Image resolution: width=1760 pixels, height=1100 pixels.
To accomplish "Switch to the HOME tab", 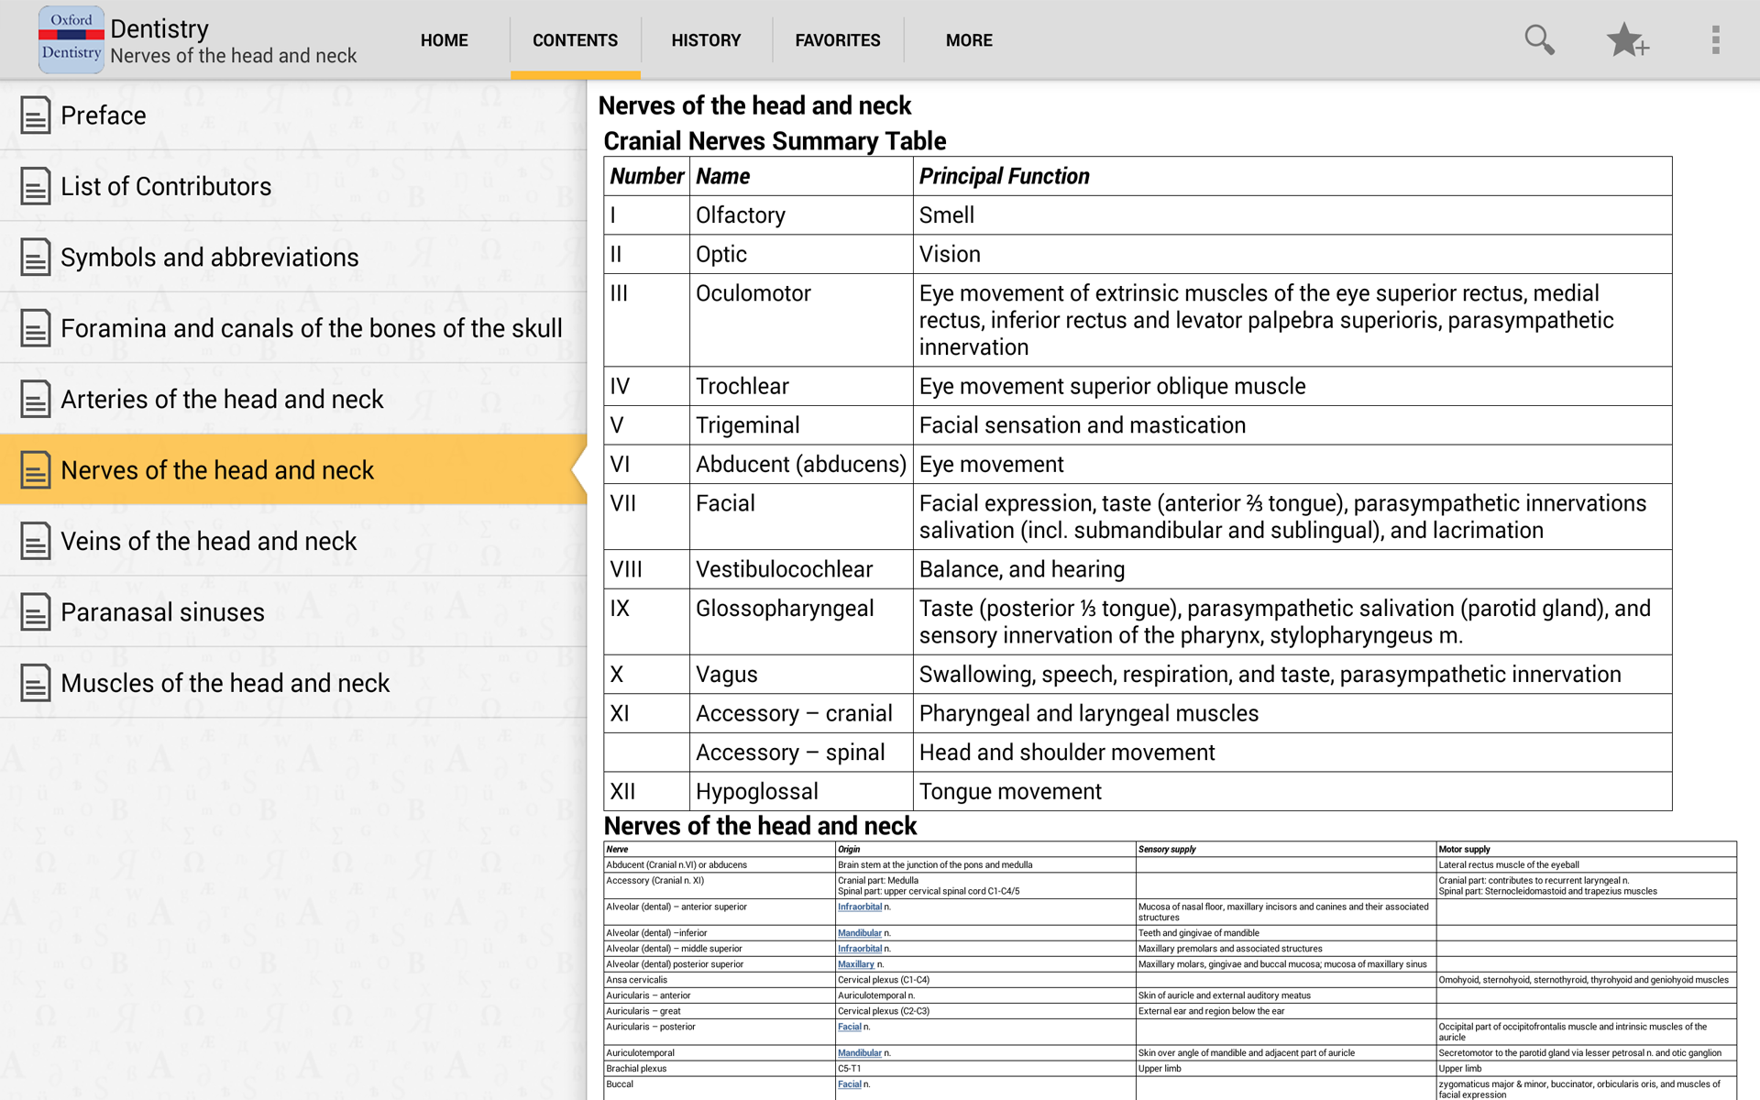I will (444, 40).
